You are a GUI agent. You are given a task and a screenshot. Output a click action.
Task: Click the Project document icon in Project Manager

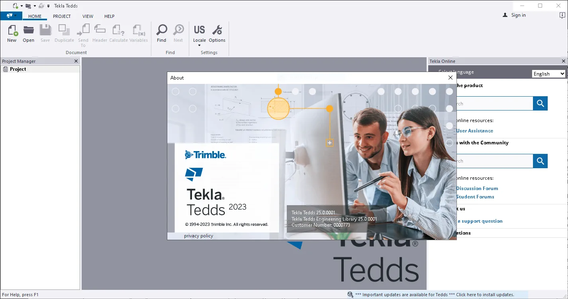(5, 69)
